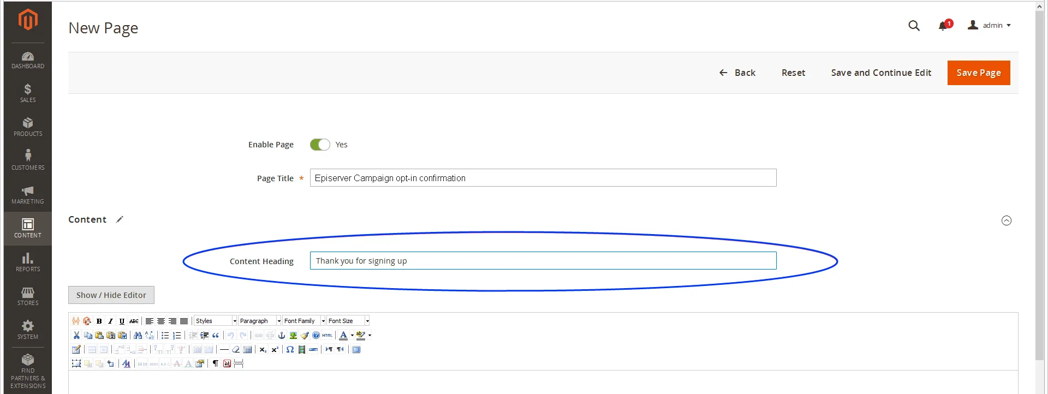This screenshot has width=1048, height=394.
Task: Insert an anchor with the anchor icon
Action: point(282,335)
